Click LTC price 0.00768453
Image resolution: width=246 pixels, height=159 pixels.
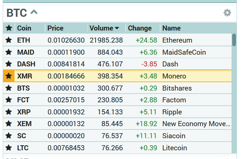66,148
